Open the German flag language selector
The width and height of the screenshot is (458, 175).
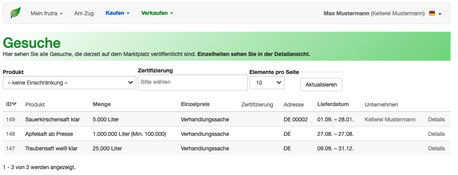pos(435,13)
